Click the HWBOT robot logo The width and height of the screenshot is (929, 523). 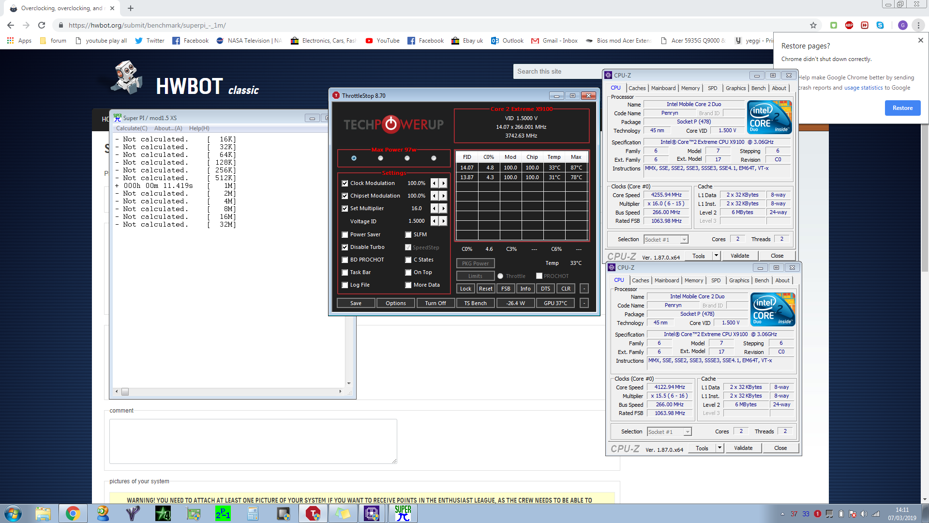click(x=127, y=77)
